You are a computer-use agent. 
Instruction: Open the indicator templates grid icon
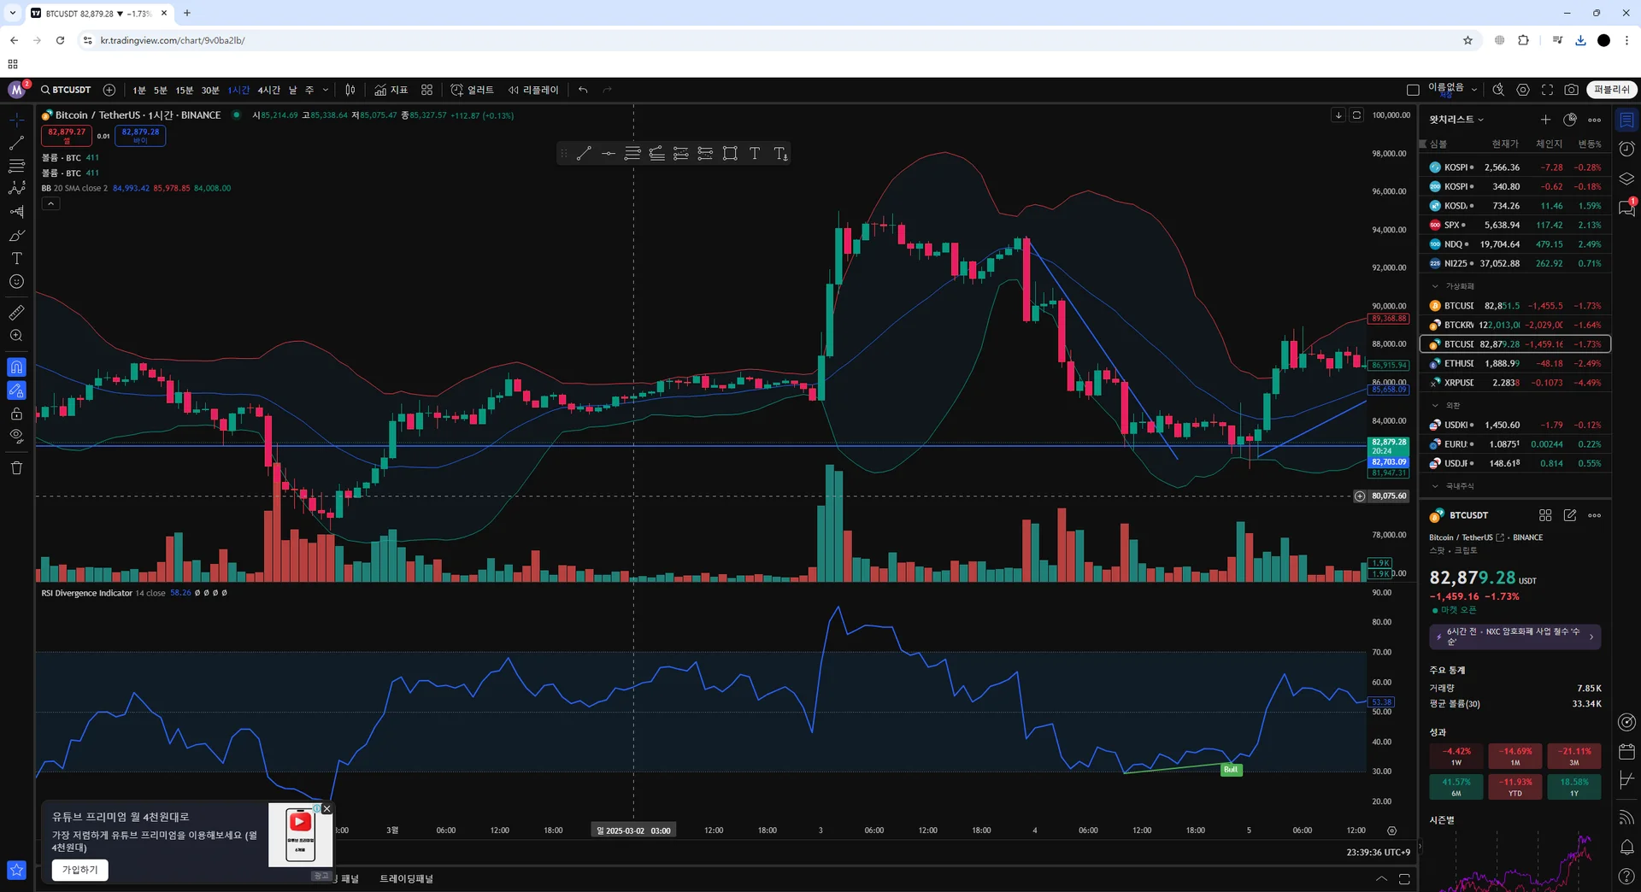426,90
